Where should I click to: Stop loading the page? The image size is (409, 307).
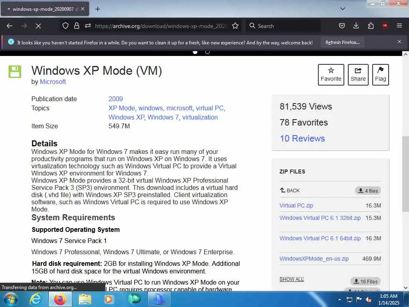38,26
